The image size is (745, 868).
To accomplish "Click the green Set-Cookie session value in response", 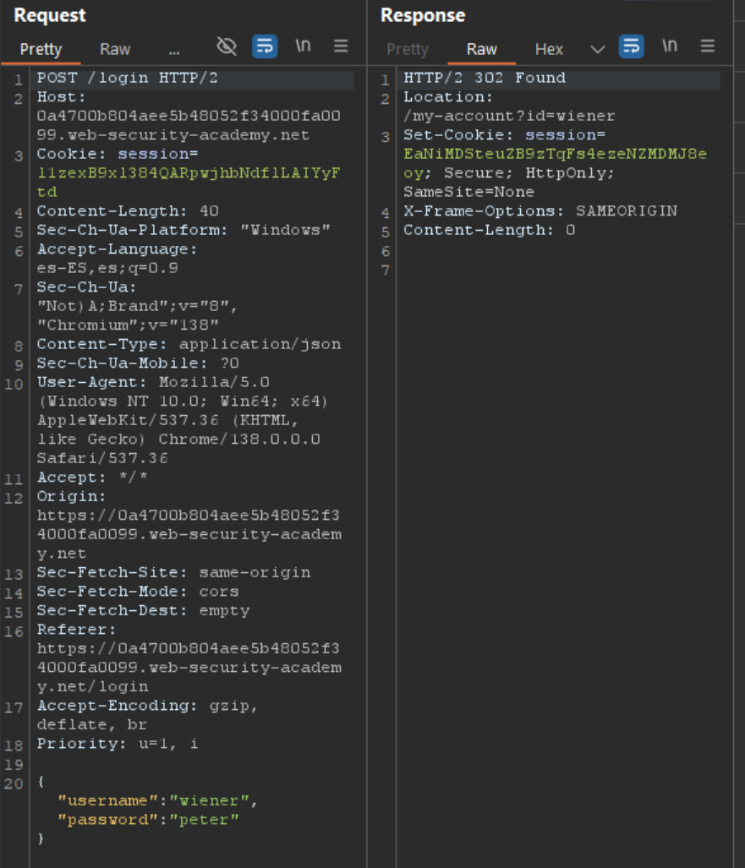I will [x=555, y=155].
